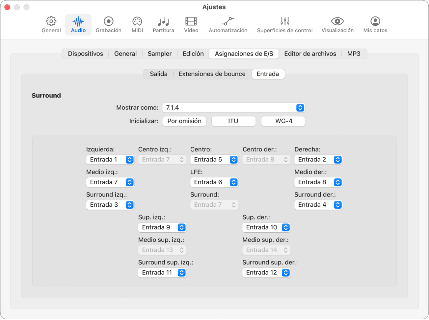The width and height of the screenshot is (429, 320).
Task: Click the WG-4 initialize button
Action: (x=283, y=121)
